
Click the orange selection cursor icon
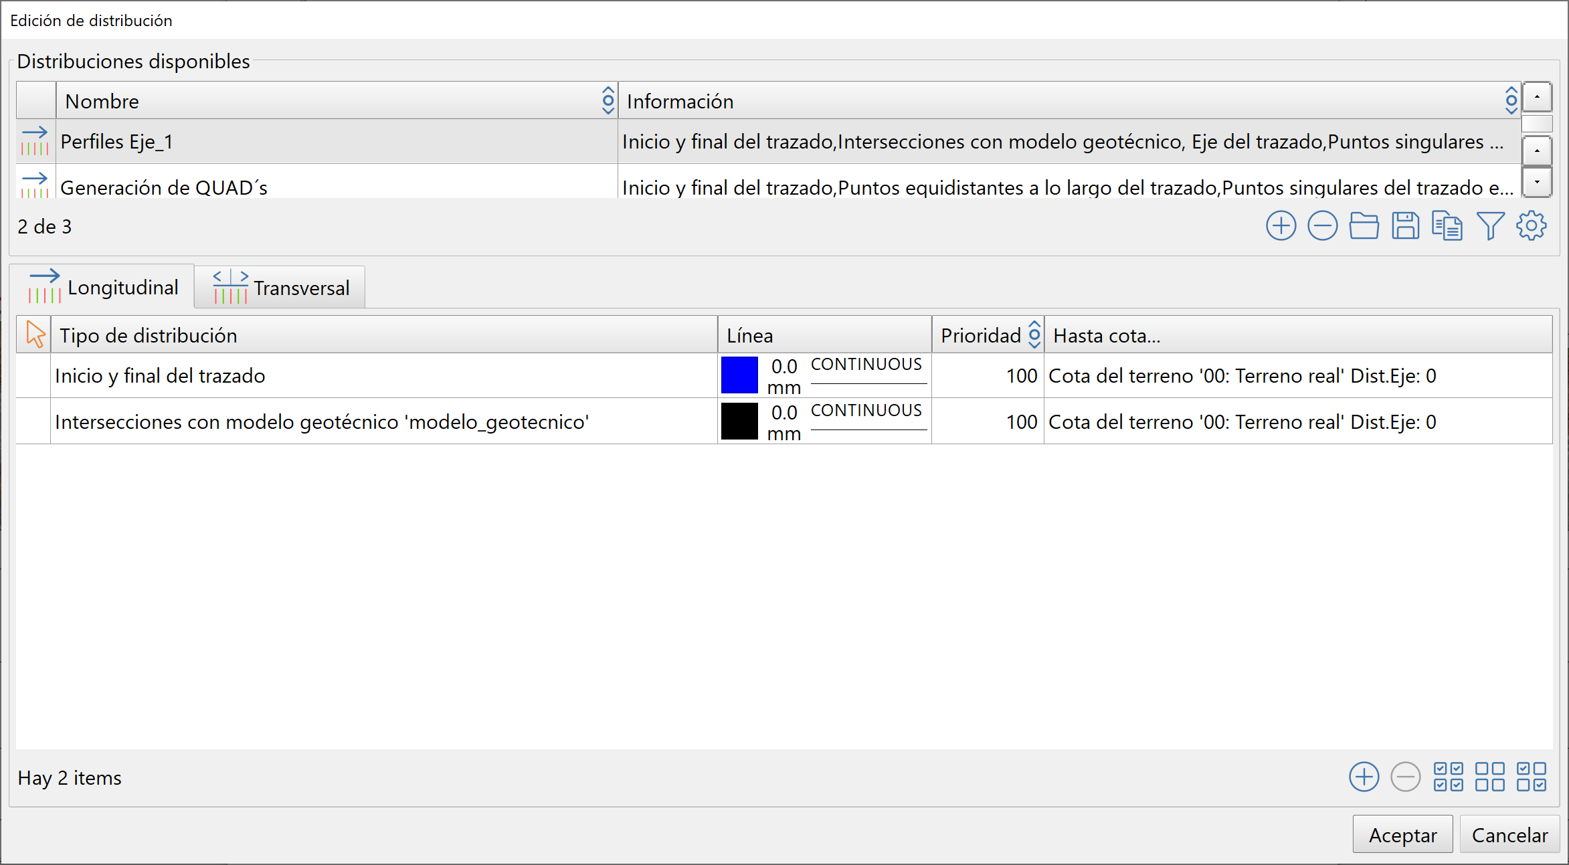[35, 334]
